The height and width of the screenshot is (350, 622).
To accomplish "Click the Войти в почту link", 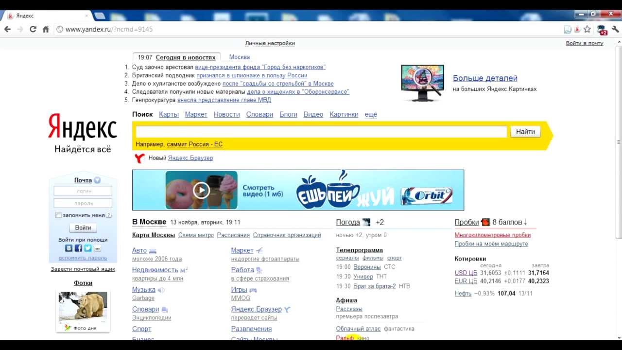I will click(x=585, y=43).
